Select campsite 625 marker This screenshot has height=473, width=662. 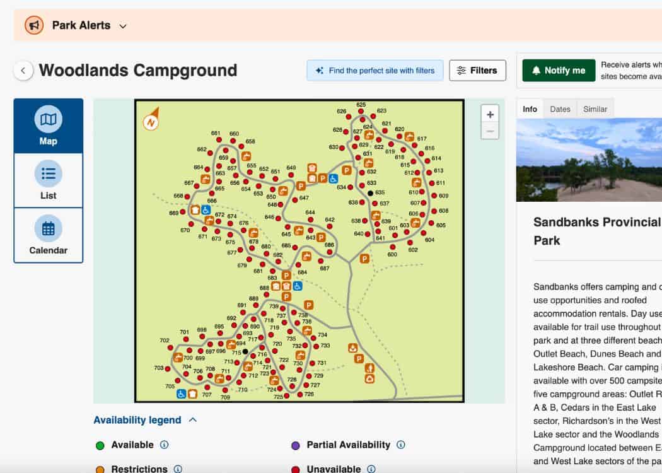point(361,112)
